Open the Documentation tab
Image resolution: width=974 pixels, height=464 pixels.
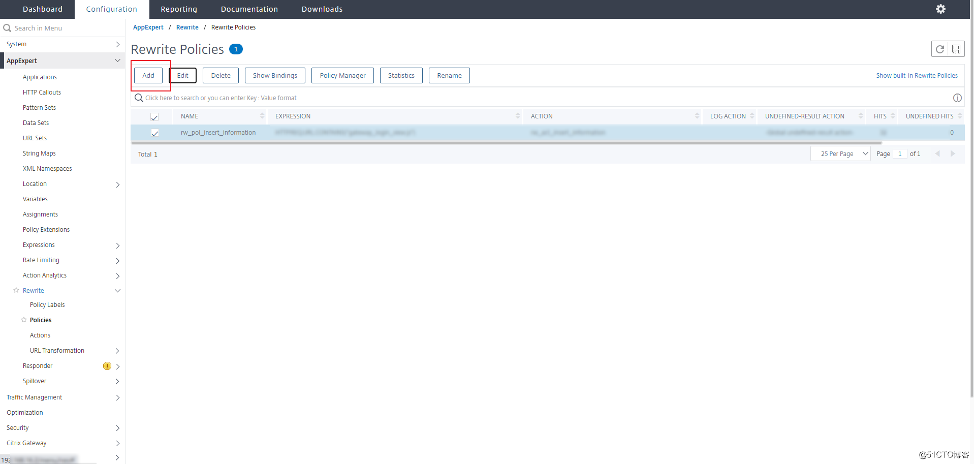(249, 9)
